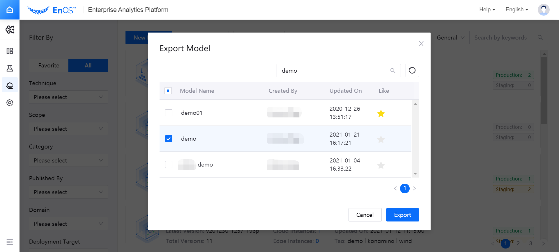Open the English language menu
The height and width of the screenshot is (252, 559).
point(516,10)
